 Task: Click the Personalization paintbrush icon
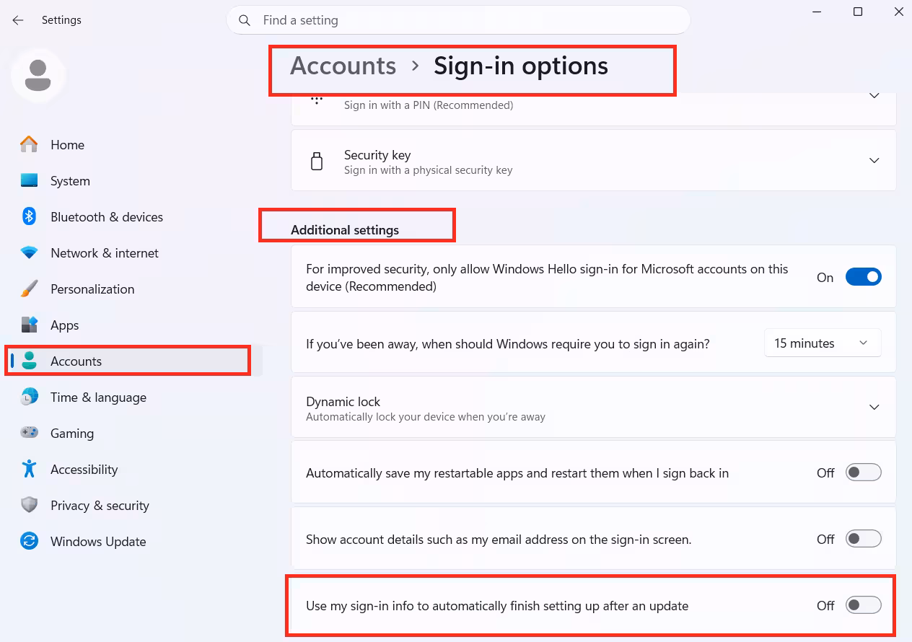(29, 289)
